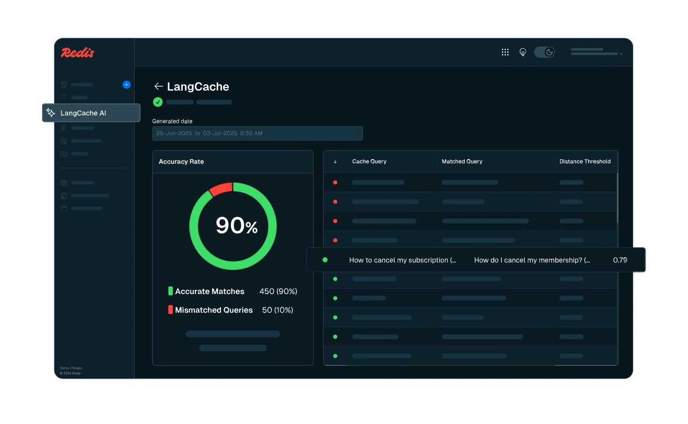The height and width of the screenshot is (424, 688).
Task: Click the 90% accuracy donut chart
Action: pyautogui.click(x=233, y=226)
